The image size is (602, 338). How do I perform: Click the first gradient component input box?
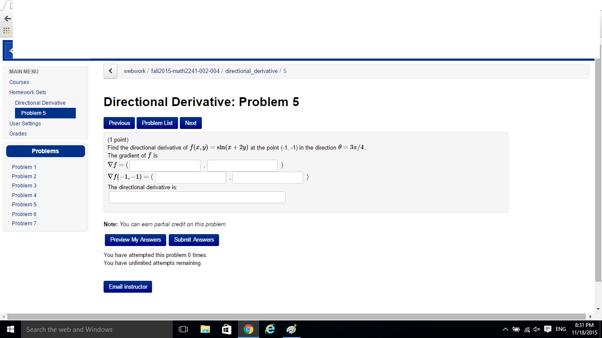click(165, 166)
